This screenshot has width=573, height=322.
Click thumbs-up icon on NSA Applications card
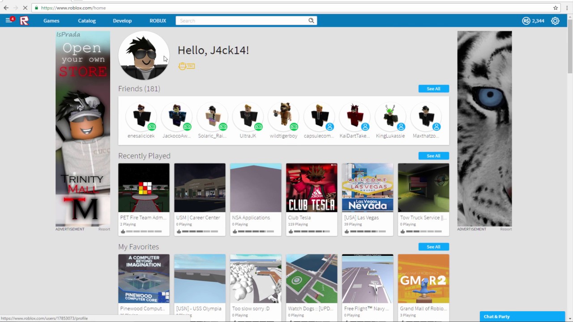[235, 231]
